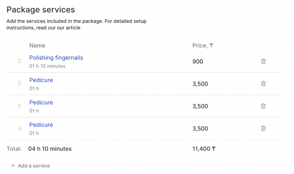Open the last Pedicure service link
The height and width of the screenshot is (174, 294).
tap(41, 125)
